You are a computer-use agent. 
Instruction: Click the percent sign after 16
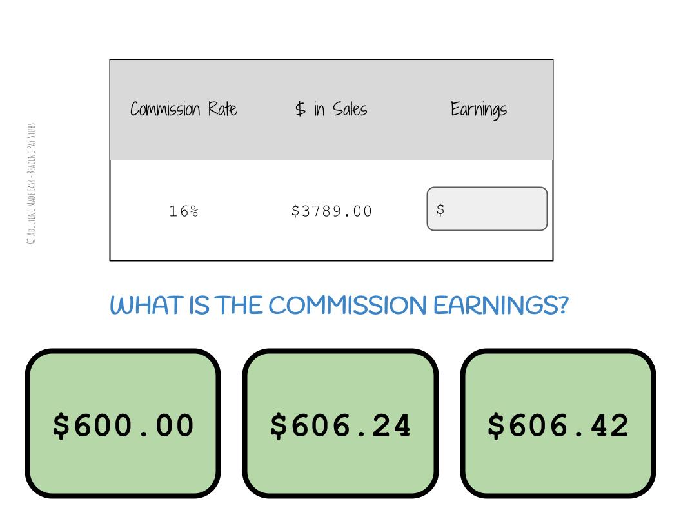pos(193,211)
